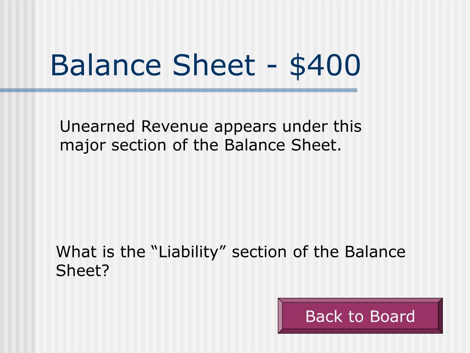This screenshot has width=470, height=353.
Task: Click the word appears in the clue text
Action: point(245,127)
